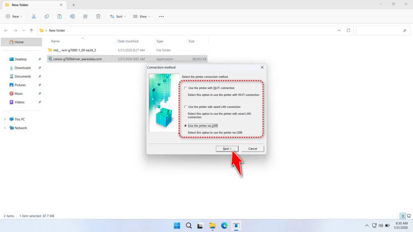Select the Paste icon in the toolbar
Viewport: 413px width, 232px height.
pyautogui.click(x=59, y=16)
